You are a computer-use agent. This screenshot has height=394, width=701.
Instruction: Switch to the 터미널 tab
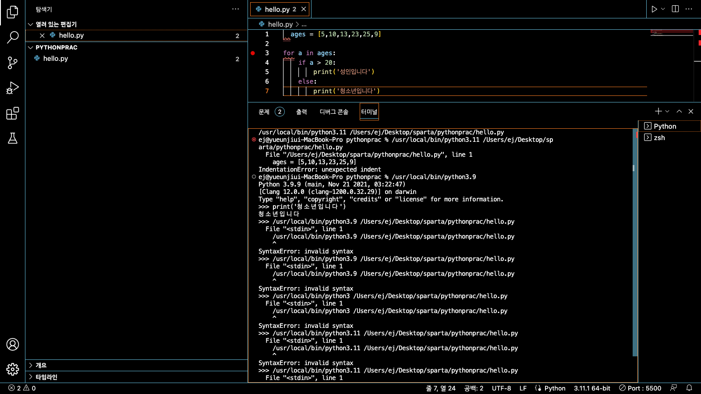[369, 112]
